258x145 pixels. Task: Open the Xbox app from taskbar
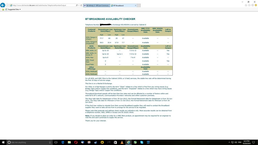135,142
